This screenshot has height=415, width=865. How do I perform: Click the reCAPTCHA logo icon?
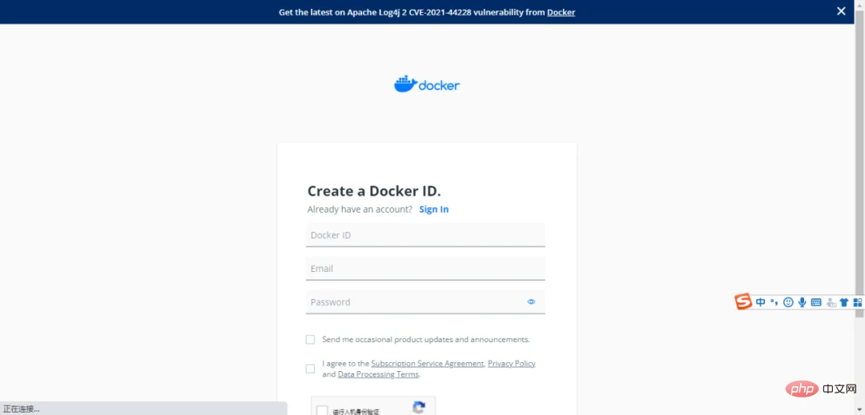(419, 408)
